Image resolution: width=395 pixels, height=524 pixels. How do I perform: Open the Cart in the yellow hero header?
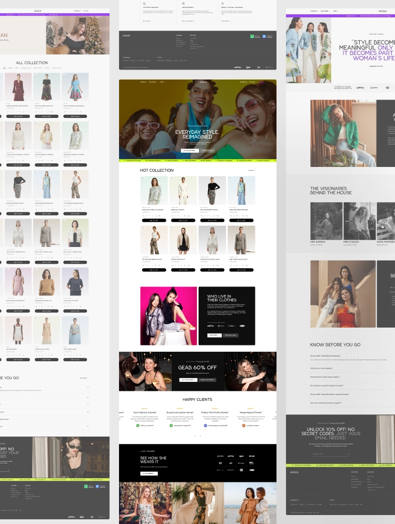click(253, 82)
